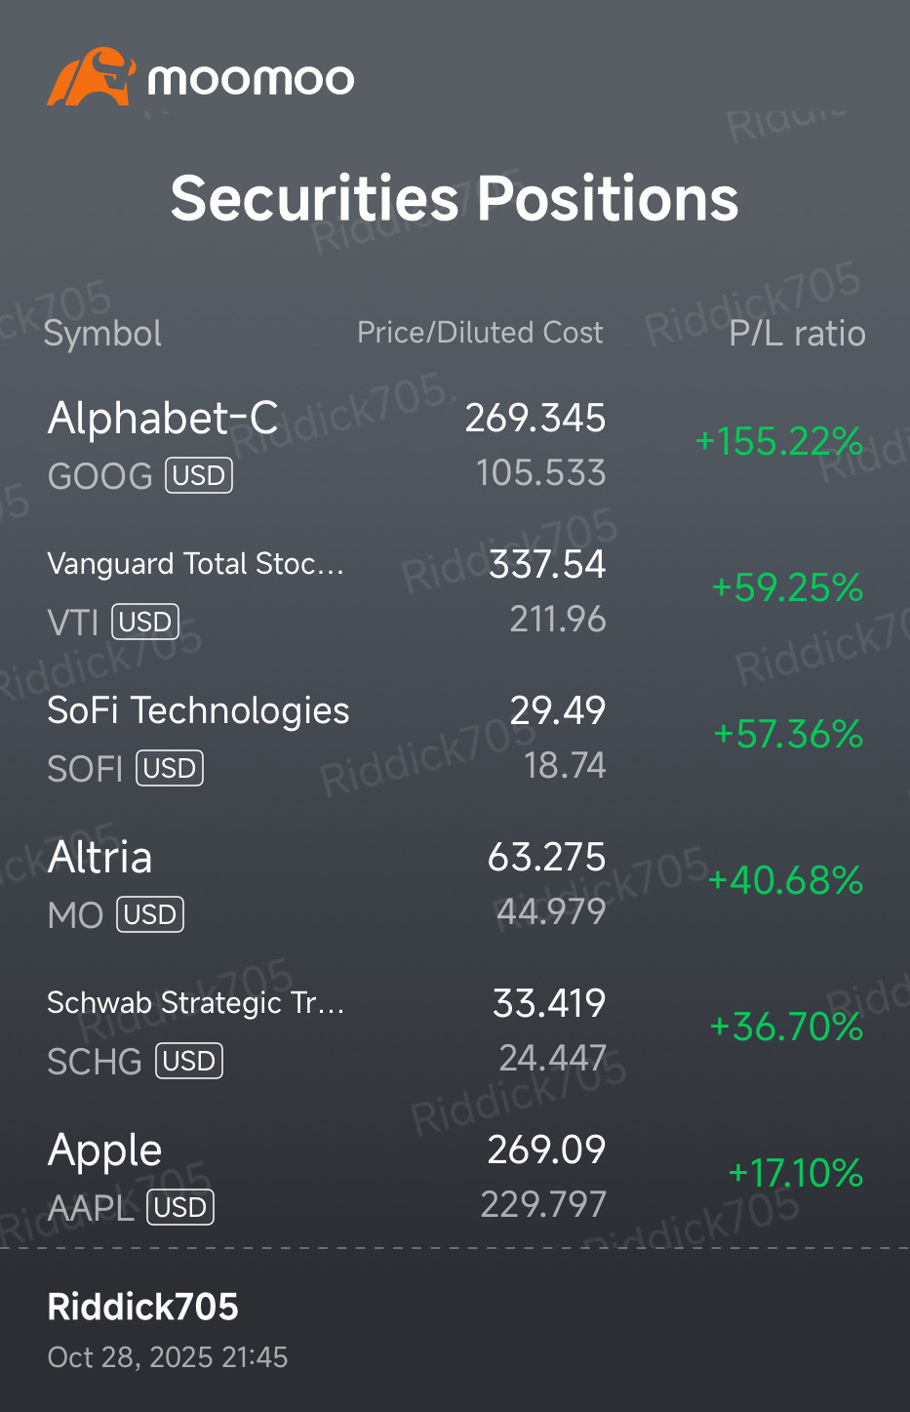Open the Apple position row
910x1412 pixels.
pyautogui.click(x=455, y=1176)
